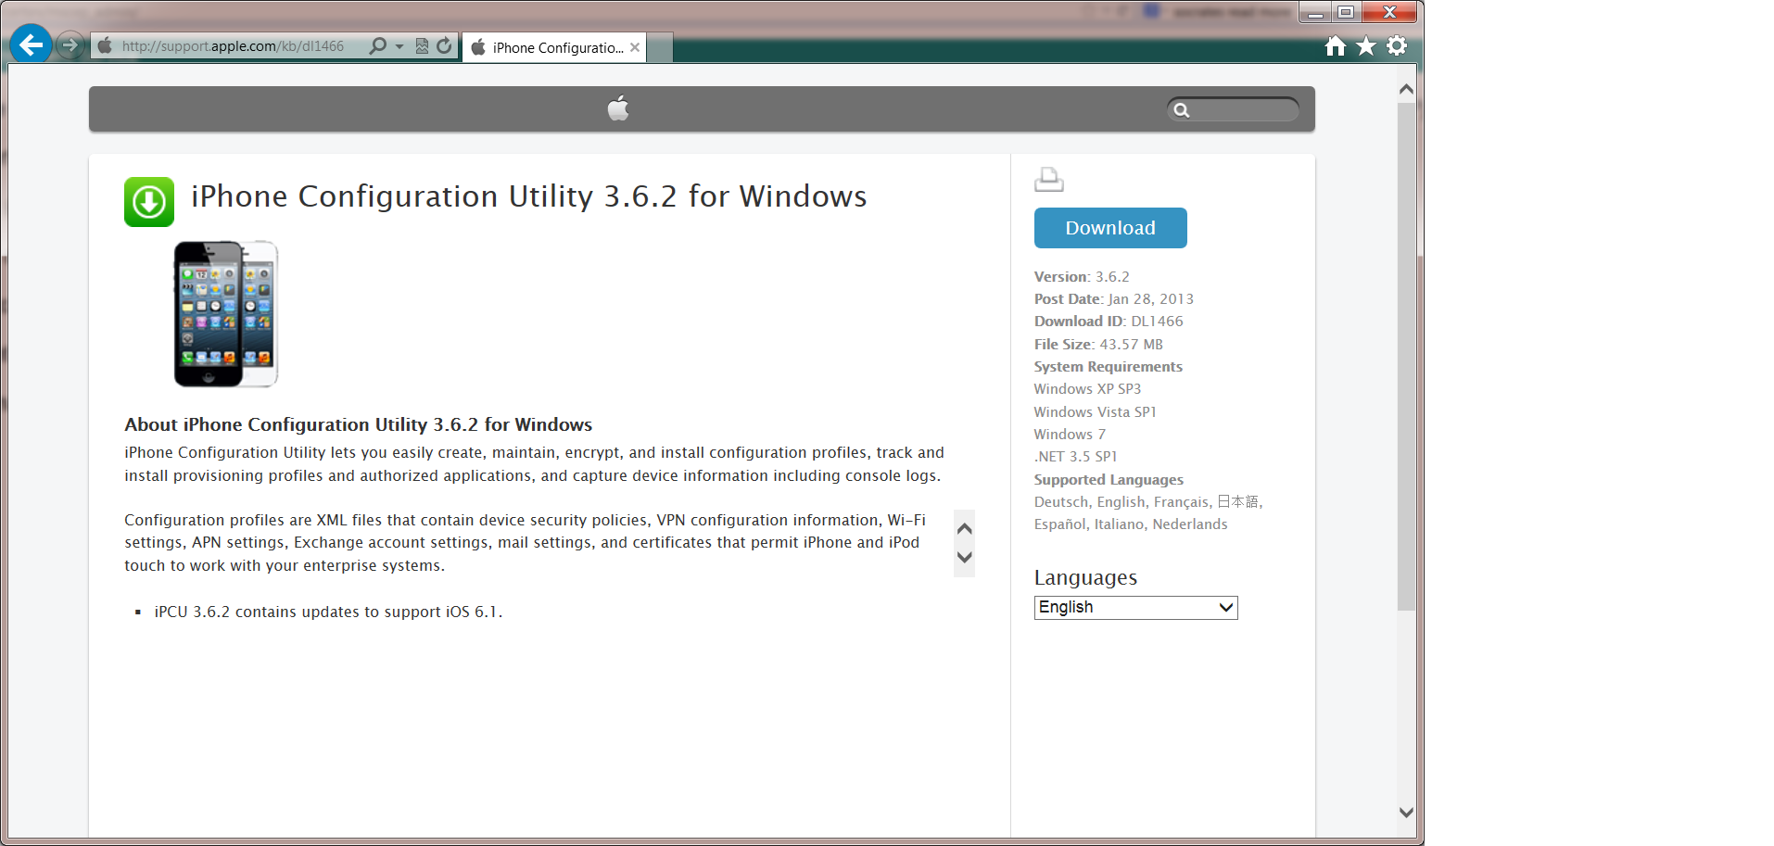Maximize the browser window
The height and width of the screenshot is (846, 1774).
(x=1346, y=12)
